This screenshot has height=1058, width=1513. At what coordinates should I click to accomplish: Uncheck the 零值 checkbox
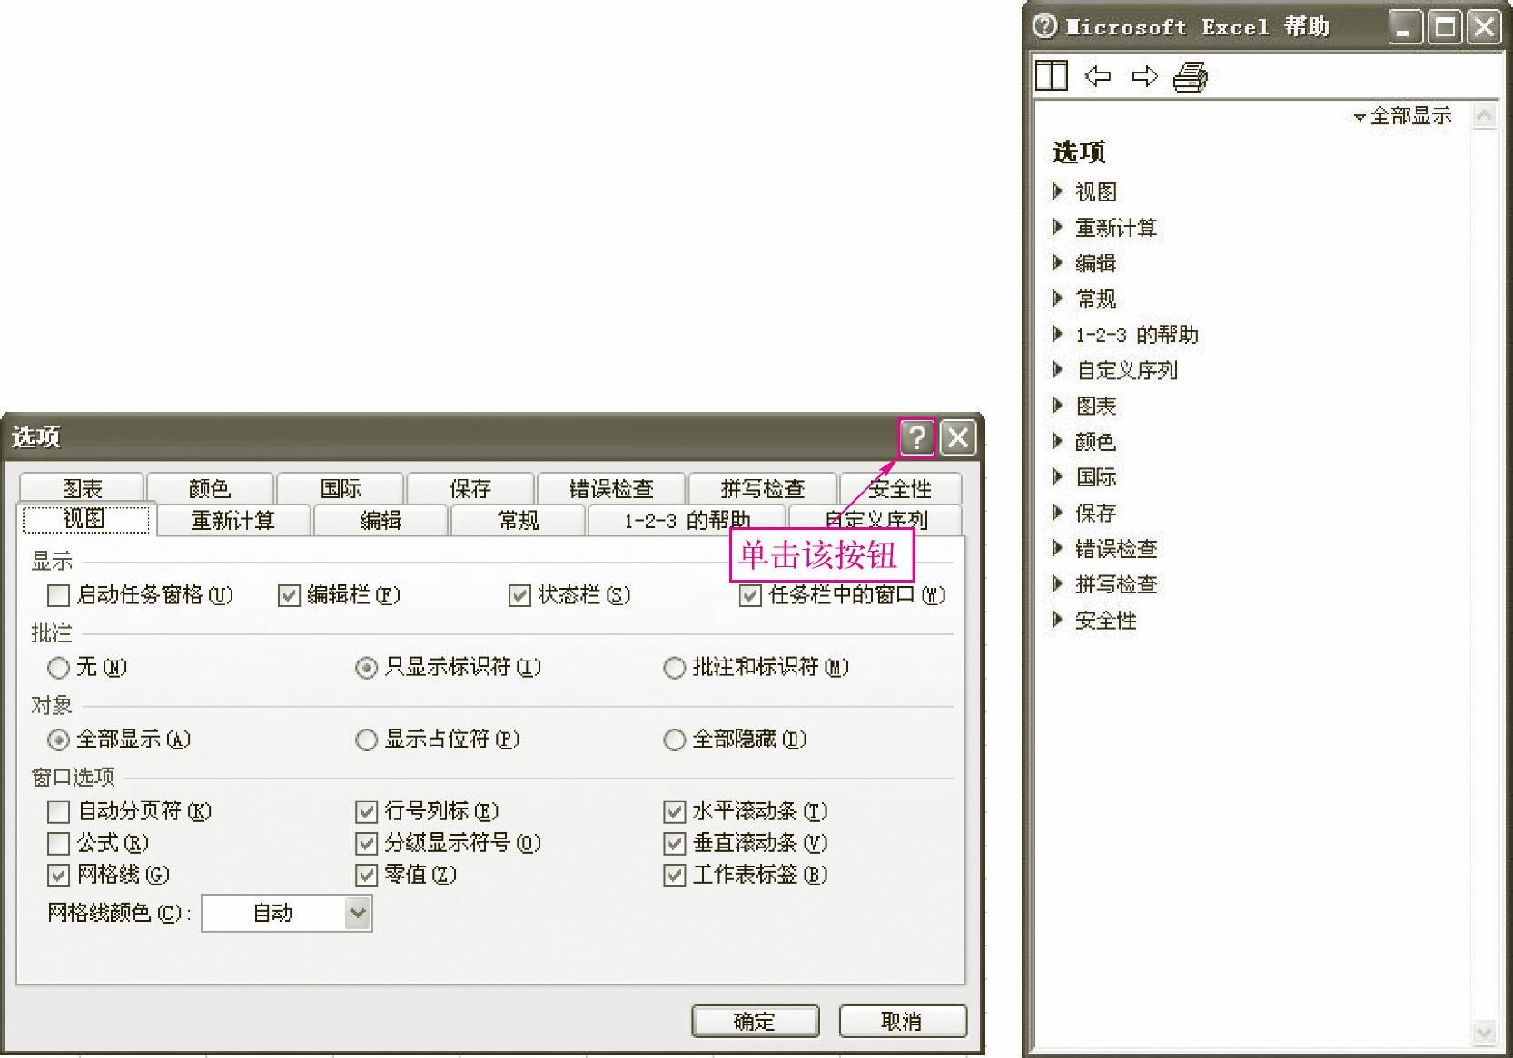click(x=366, y=875)
